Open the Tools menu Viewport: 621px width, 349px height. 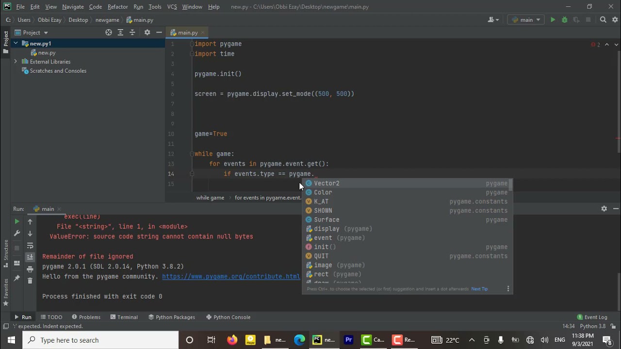[155, 7]
